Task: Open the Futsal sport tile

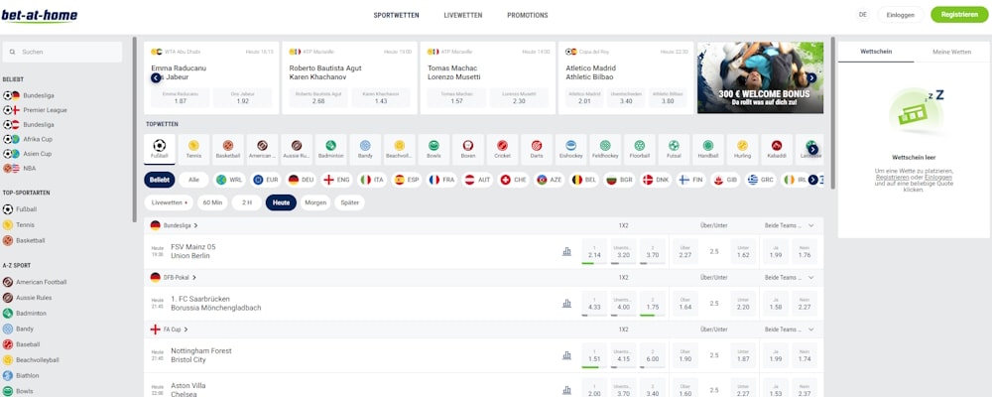Action: (x=674, y=150)
